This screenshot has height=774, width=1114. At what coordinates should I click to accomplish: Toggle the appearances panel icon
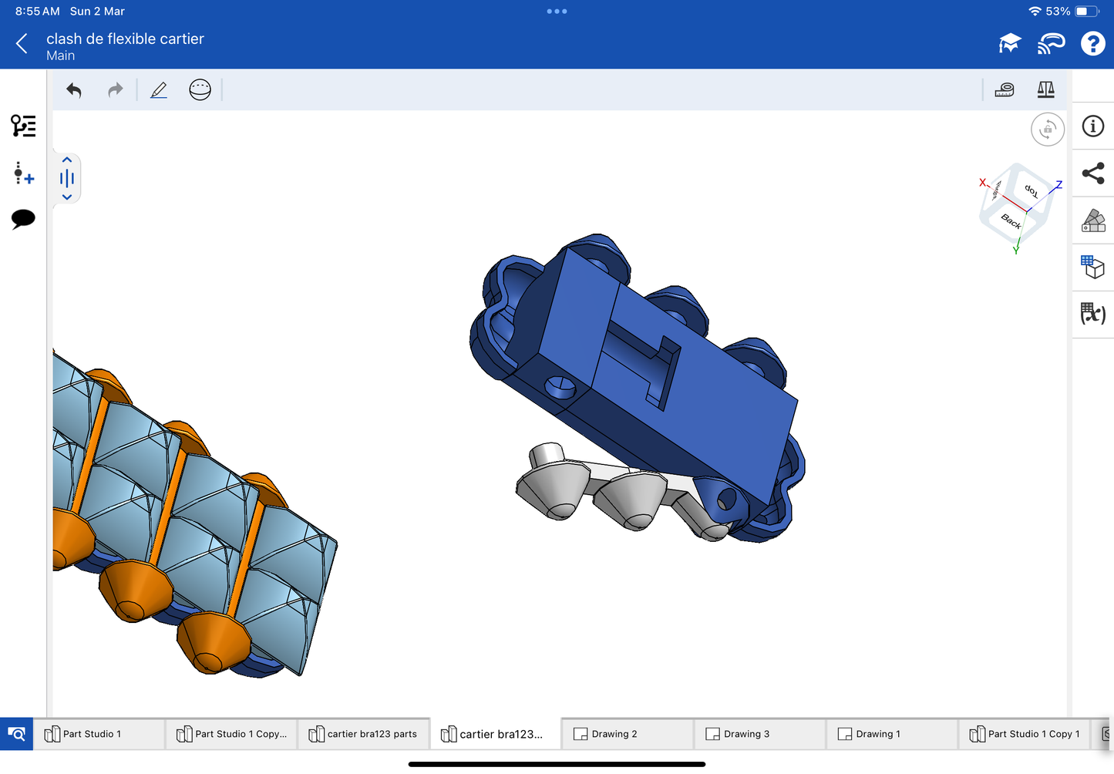1093,220
